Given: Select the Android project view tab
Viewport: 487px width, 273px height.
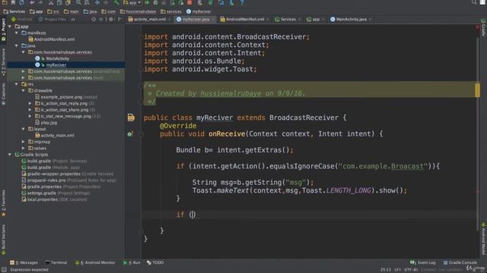Looking at the screenshot, I should [x=22, y=19].
